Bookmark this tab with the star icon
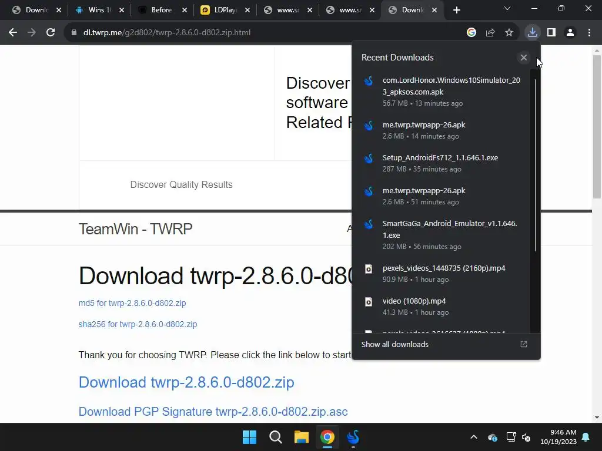Screen dimensions: 602x451 pyautogui.click(x=509, y=33)
